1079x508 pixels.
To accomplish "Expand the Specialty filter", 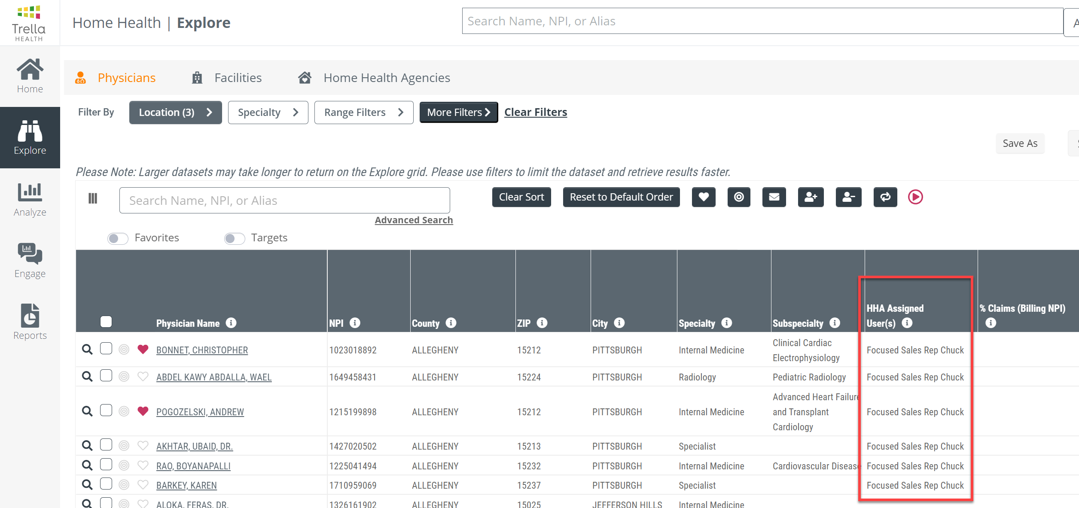I will coord(268,113).
